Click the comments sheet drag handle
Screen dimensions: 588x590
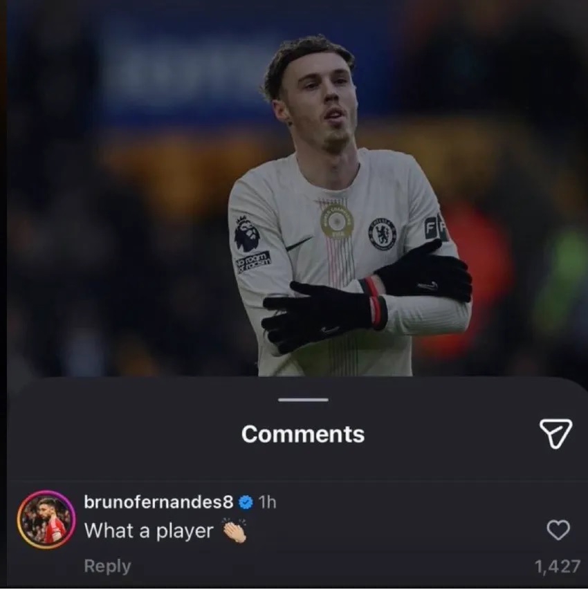pos(304,400)
